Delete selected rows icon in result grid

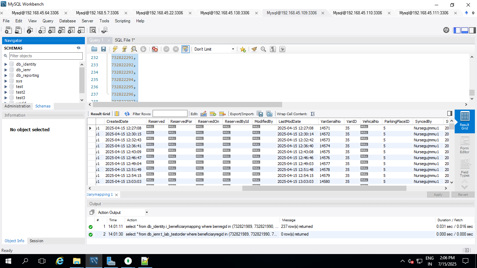point(222,114)
